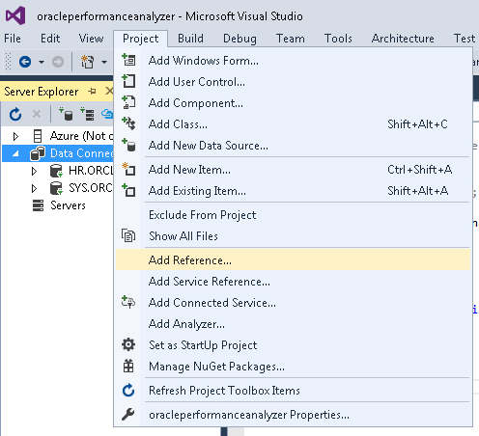Choose Add Existing Item menu entry
This screenshot has height=436, width=479.
pyautogui.click(x=293, y=191)
